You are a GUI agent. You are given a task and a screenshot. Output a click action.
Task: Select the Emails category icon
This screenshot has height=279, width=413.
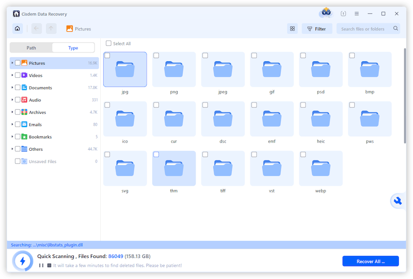coord(24,124)
